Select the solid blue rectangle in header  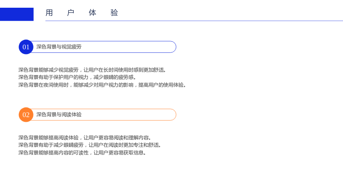(17, 15)
